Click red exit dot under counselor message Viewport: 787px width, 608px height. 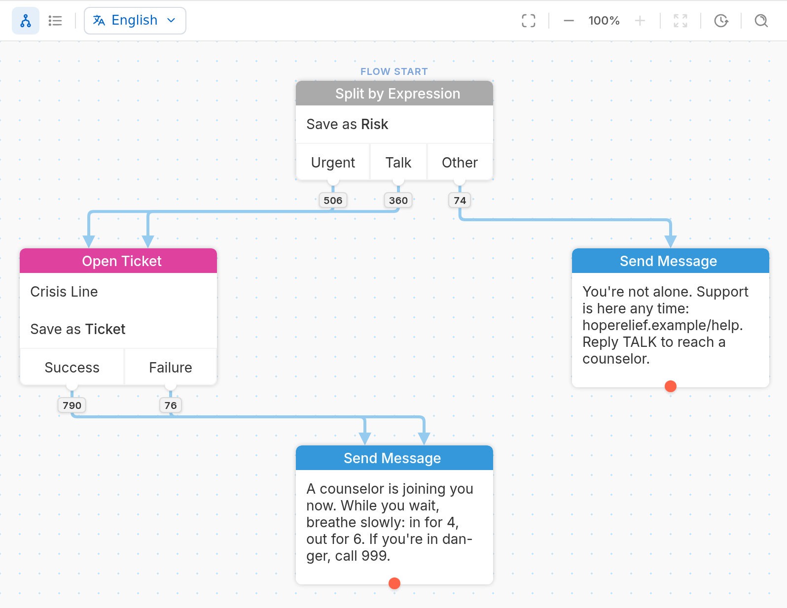click(394, 583)
